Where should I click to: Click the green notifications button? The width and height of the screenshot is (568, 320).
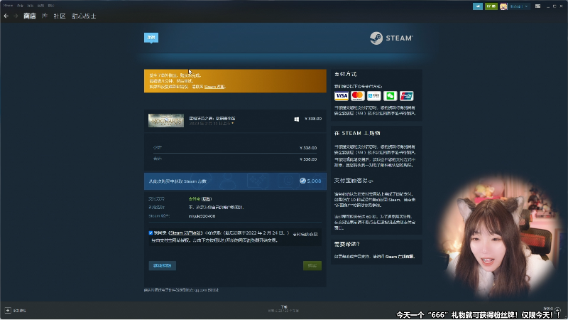(x=491, y=6)
